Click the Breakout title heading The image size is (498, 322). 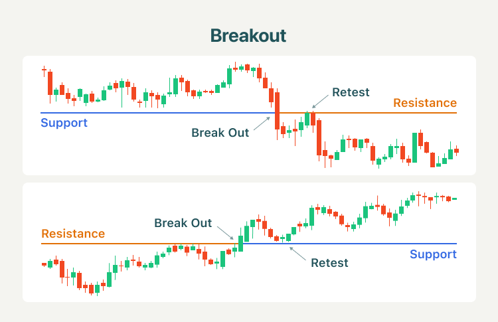(x=248, y=36)
